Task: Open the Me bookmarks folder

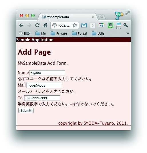Action: point(40,33)
